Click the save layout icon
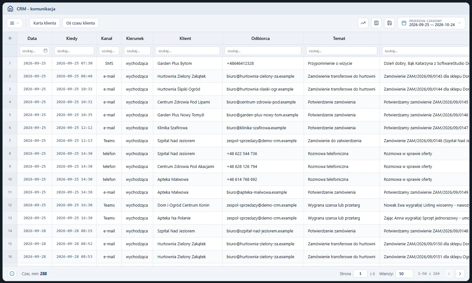Image resolution: width=472 pixels, height=283 pixels. pos(390,23)
